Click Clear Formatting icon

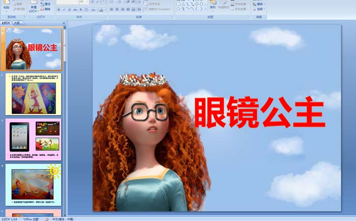(x=104, y=2)
